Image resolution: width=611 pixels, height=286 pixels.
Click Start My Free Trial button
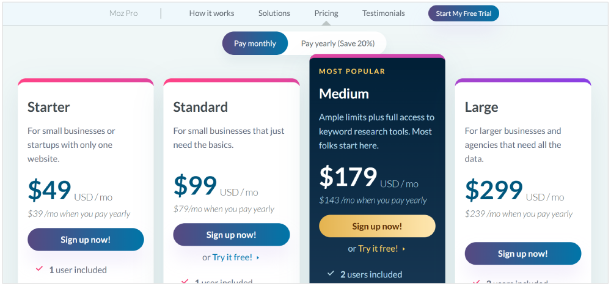coord(463,13)
